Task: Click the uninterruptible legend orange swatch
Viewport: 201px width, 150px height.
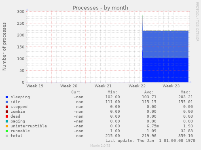Action: pos(7,126)
